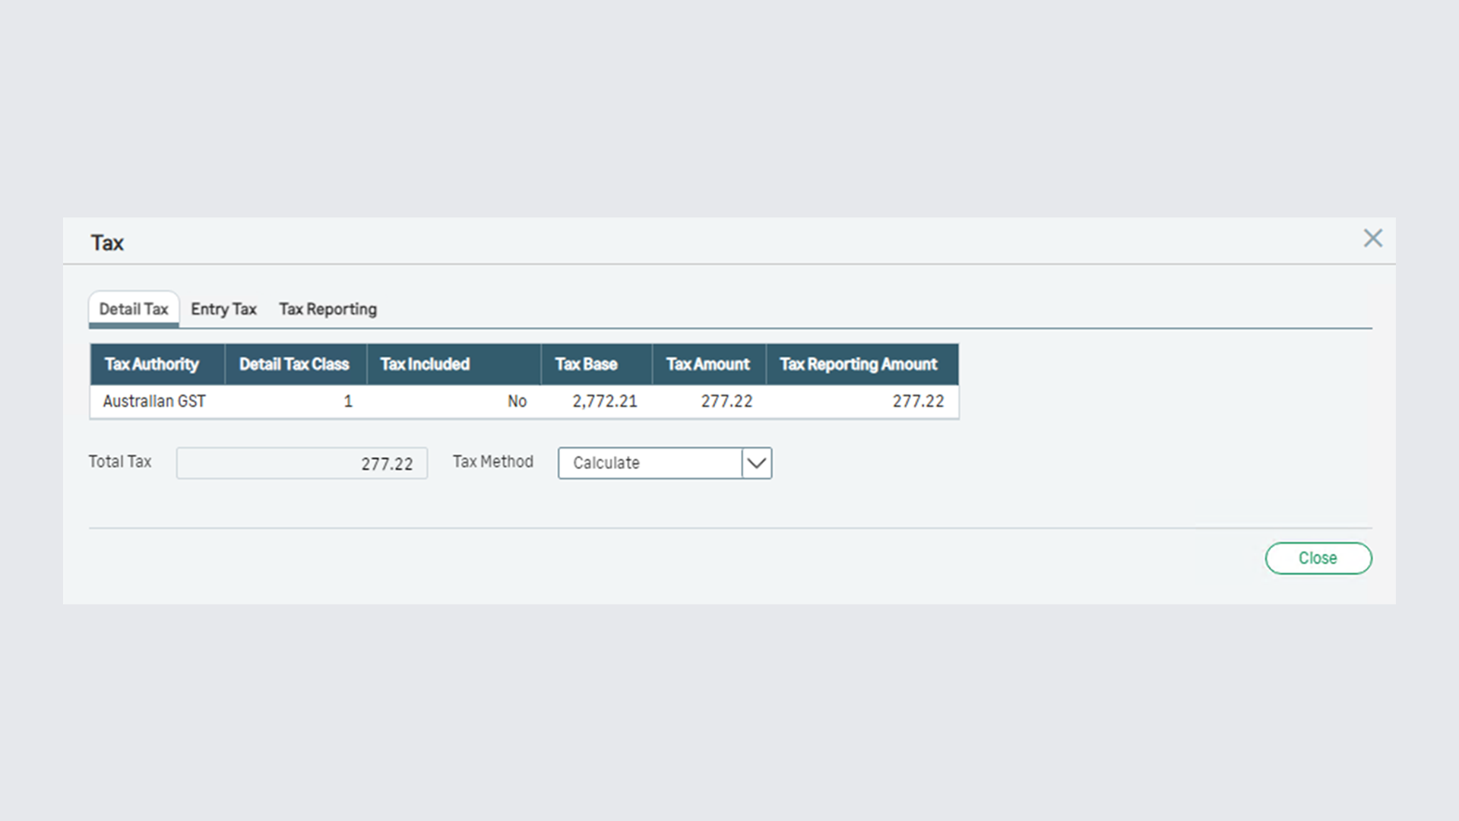Click the Tax Included column header
1459x821 pixels.
pyautogui.click(x=425, y=364)
